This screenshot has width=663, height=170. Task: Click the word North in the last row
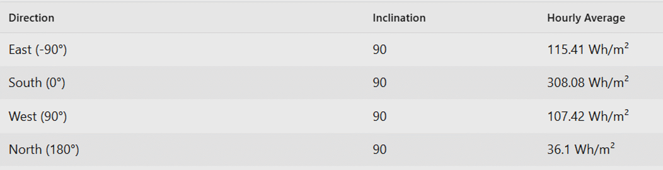point(25,149)
